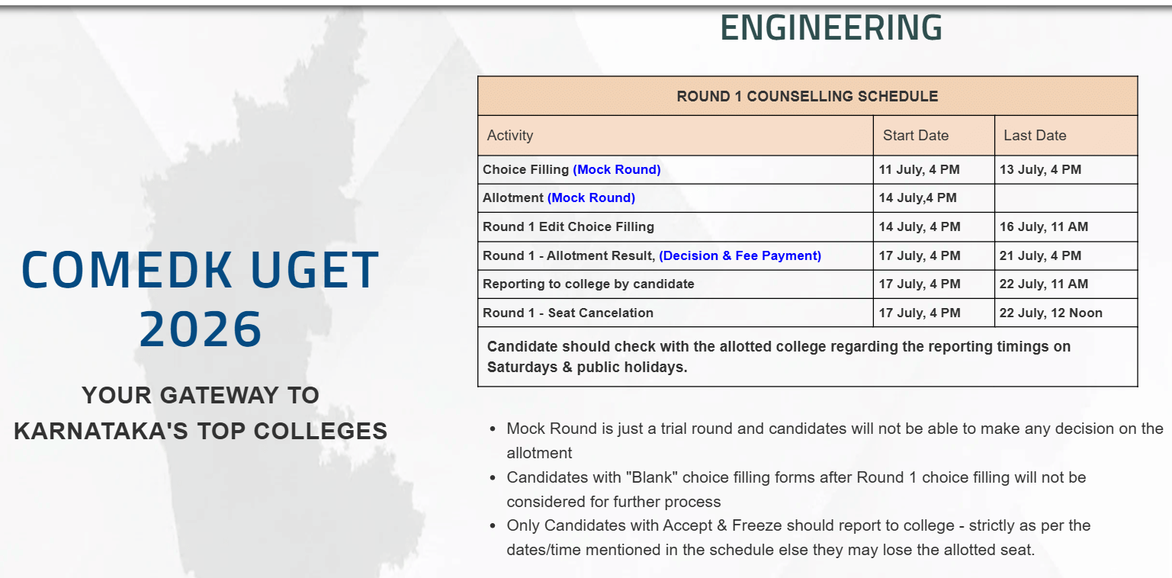Image resolution: width=1172 pixels, height=578 pixels.
Task: Click the Start Date column header
Action: pos(934,136)
